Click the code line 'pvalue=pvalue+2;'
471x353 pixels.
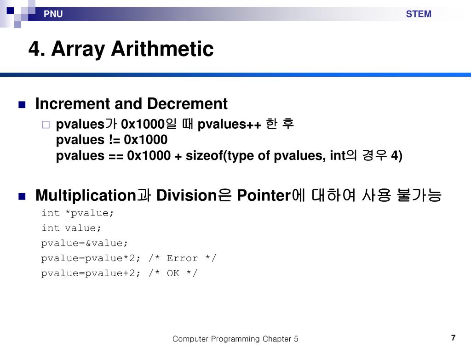click(91, 273)
